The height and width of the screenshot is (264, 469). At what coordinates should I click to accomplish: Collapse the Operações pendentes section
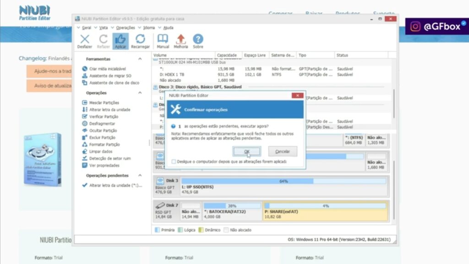tap(140, 175)
